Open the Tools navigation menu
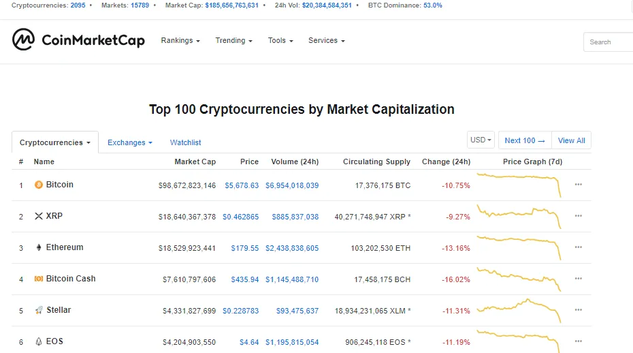The width and height of the screenshot is (633, 353). tap(280, 40)
